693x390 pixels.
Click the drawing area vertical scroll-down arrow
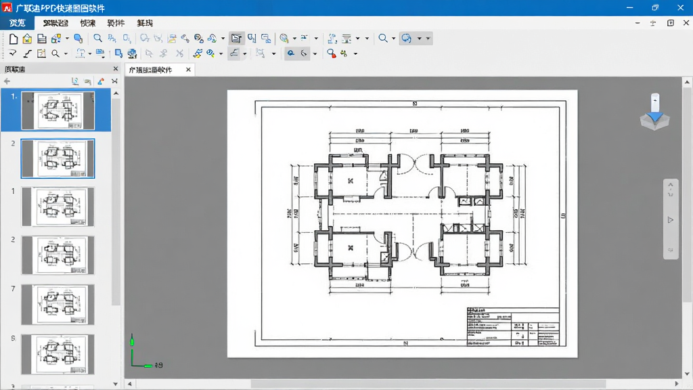[x=688, y=374]
